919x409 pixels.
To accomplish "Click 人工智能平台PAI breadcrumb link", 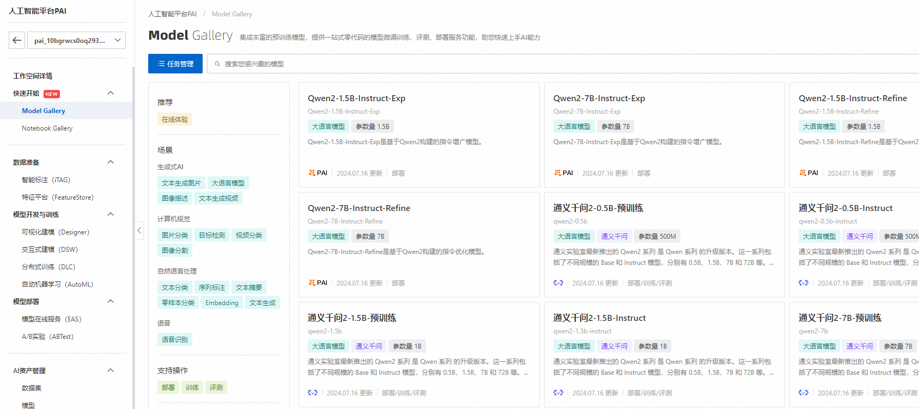I will coord(172,14).
